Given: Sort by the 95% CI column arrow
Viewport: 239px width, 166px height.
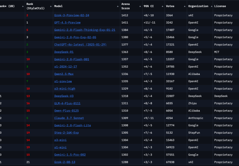Looking at the screenshot, I should tap(162, 6).
